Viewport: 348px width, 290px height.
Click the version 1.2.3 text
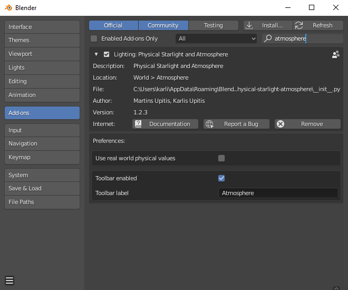tap(140, 112)
